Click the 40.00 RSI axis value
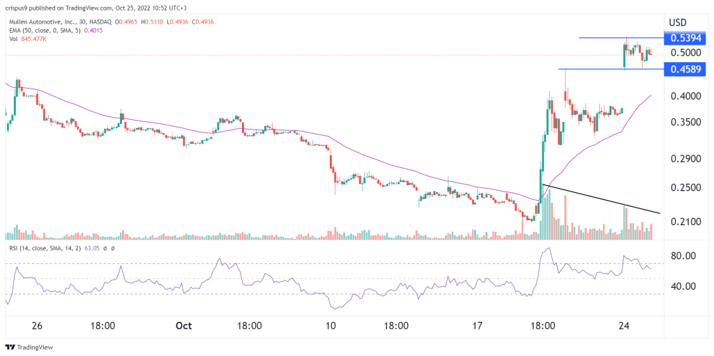 point(683,286)
